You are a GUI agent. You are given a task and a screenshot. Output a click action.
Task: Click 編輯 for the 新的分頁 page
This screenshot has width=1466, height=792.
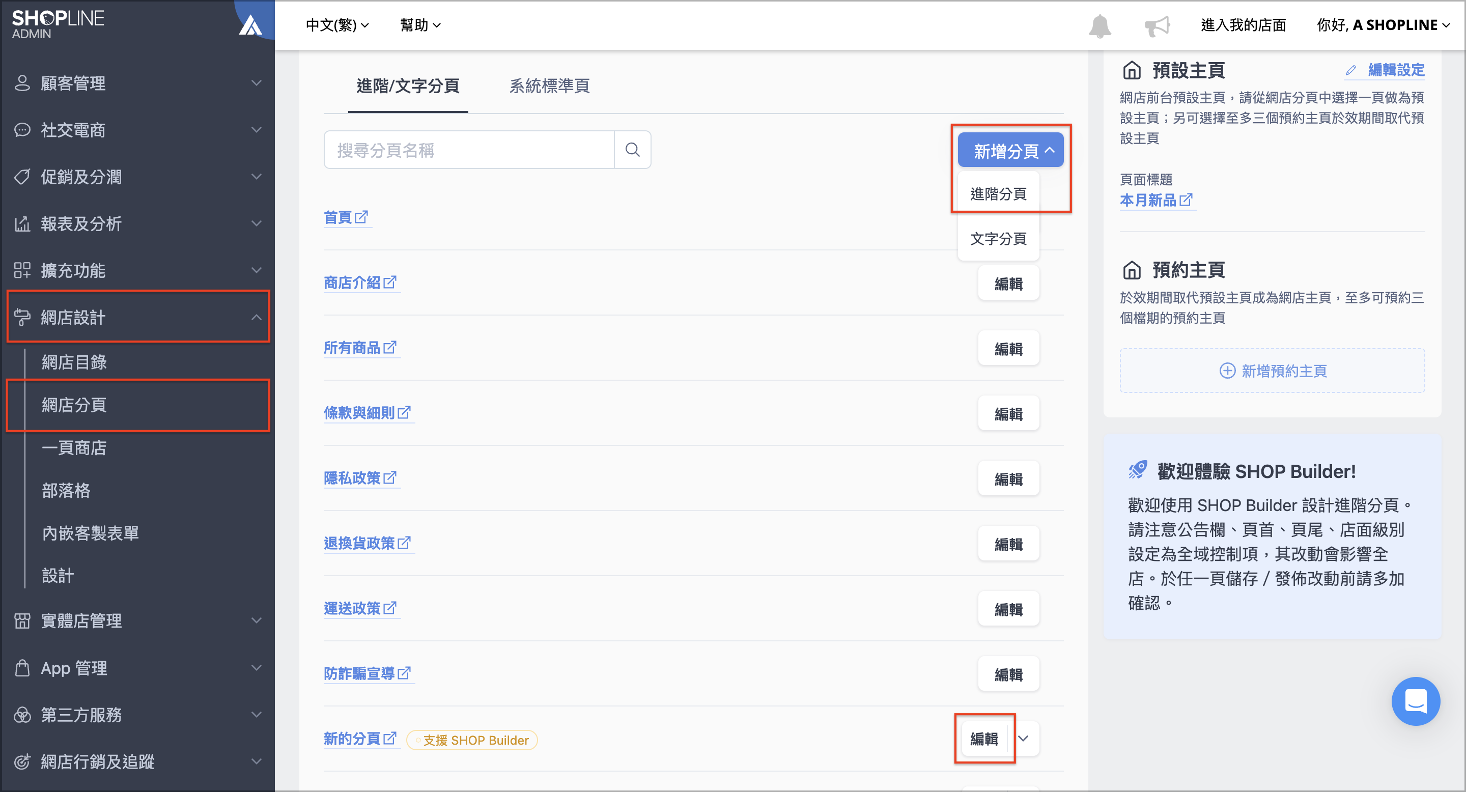pyautogui.click(x=984, y=738)
